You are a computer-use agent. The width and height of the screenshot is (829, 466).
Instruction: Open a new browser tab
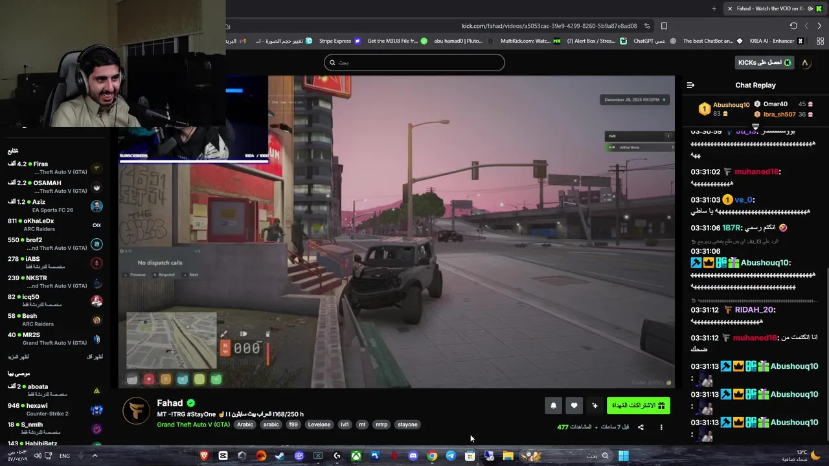(714, 8)
